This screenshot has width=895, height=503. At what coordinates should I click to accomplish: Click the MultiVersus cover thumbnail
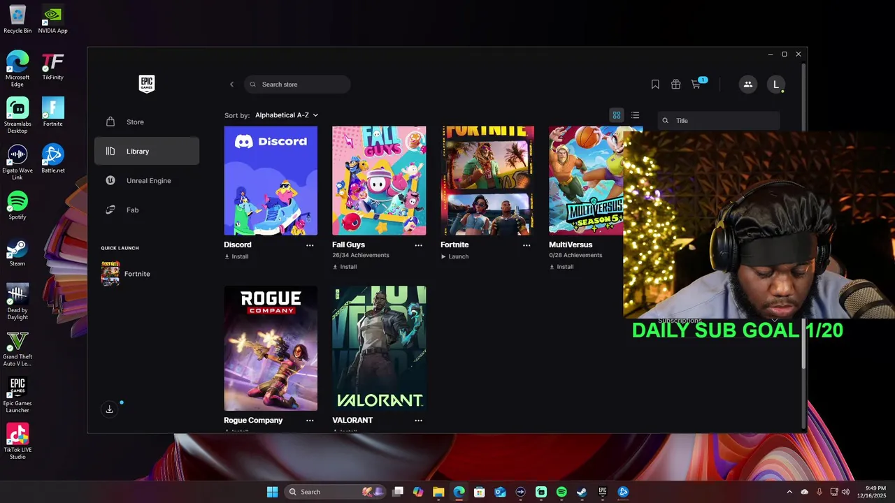coord(586,181)
